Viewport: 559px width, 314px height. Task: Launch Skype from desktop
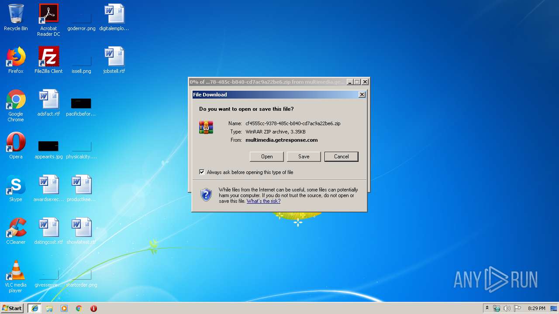coord(16,188)
